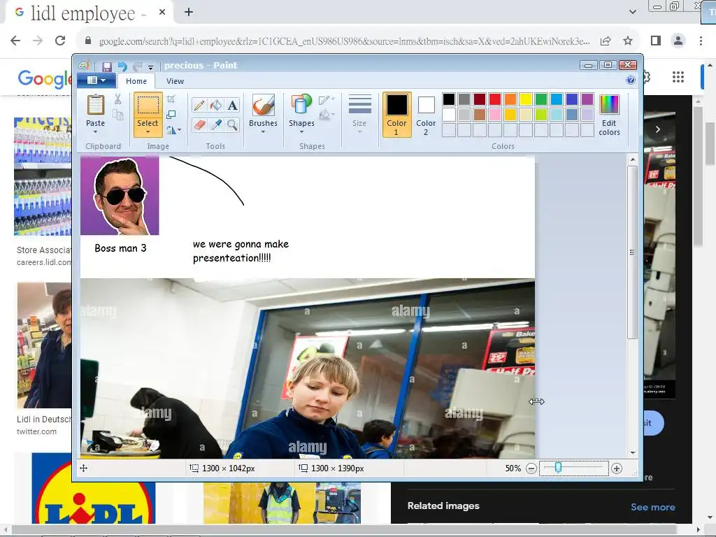Pick the purple color swatch
The height and width of the screenshot is (537, 716).
pyautogui.click(x=587, y=99)
